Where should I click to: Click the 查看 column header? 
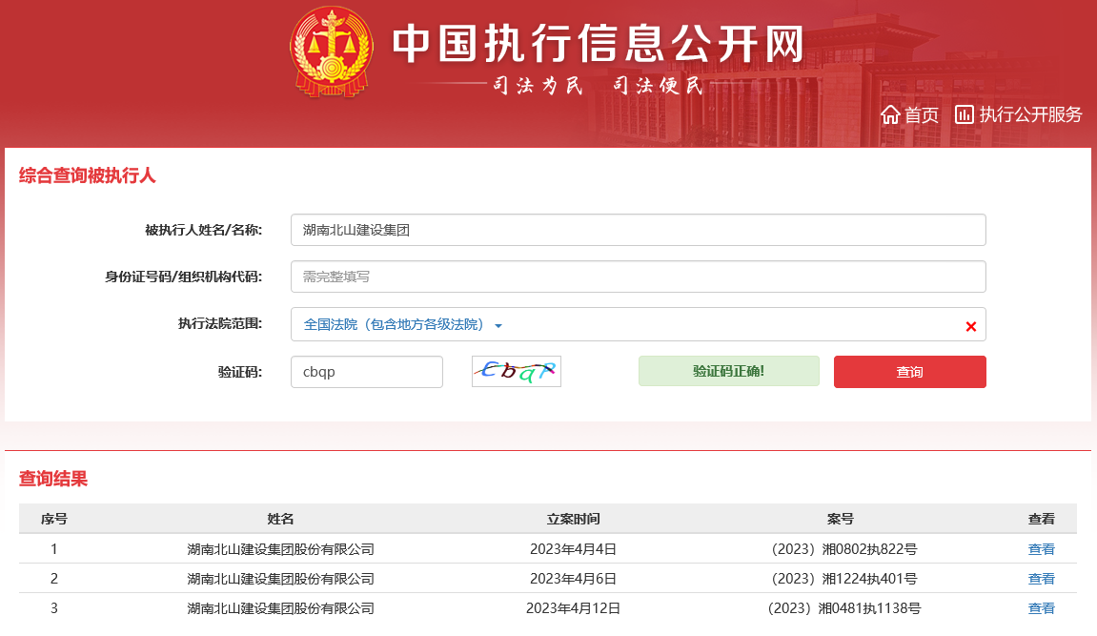[x=1041, y=519]
